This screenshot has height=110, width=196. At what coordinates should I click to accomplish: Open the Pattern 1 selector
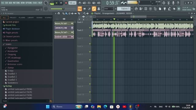click(x=124, y=9)
